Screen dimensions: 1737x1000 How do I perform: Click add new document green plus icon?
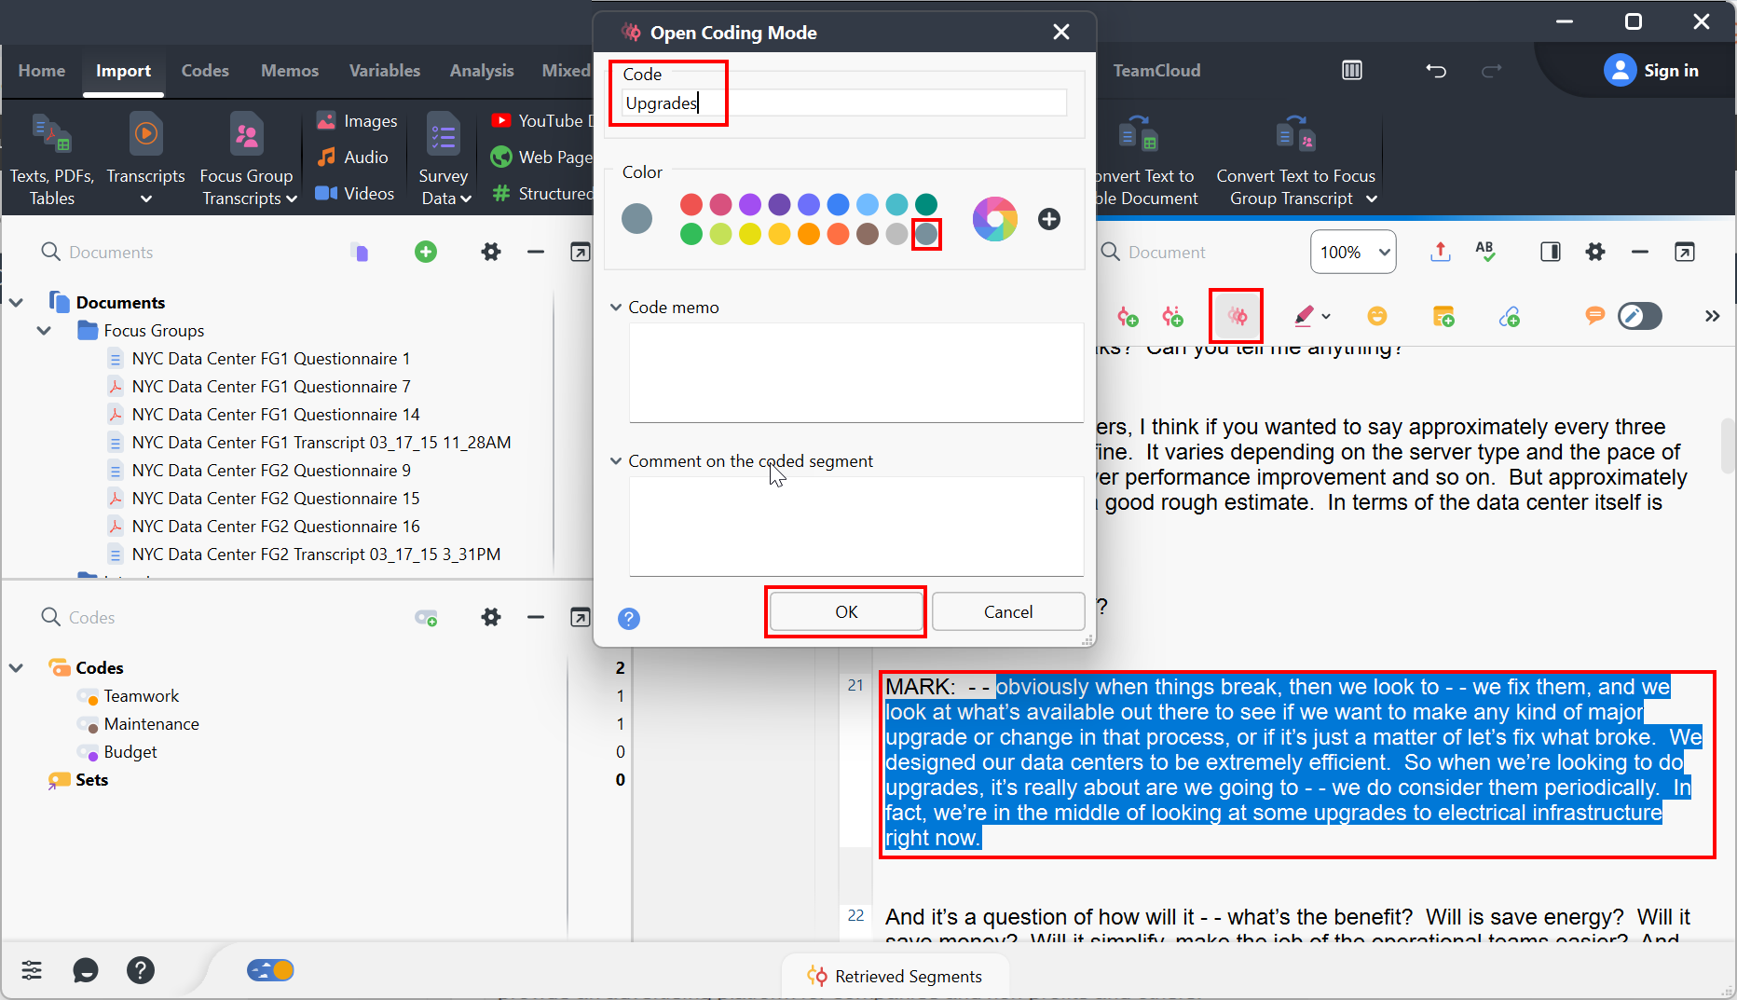426,252
